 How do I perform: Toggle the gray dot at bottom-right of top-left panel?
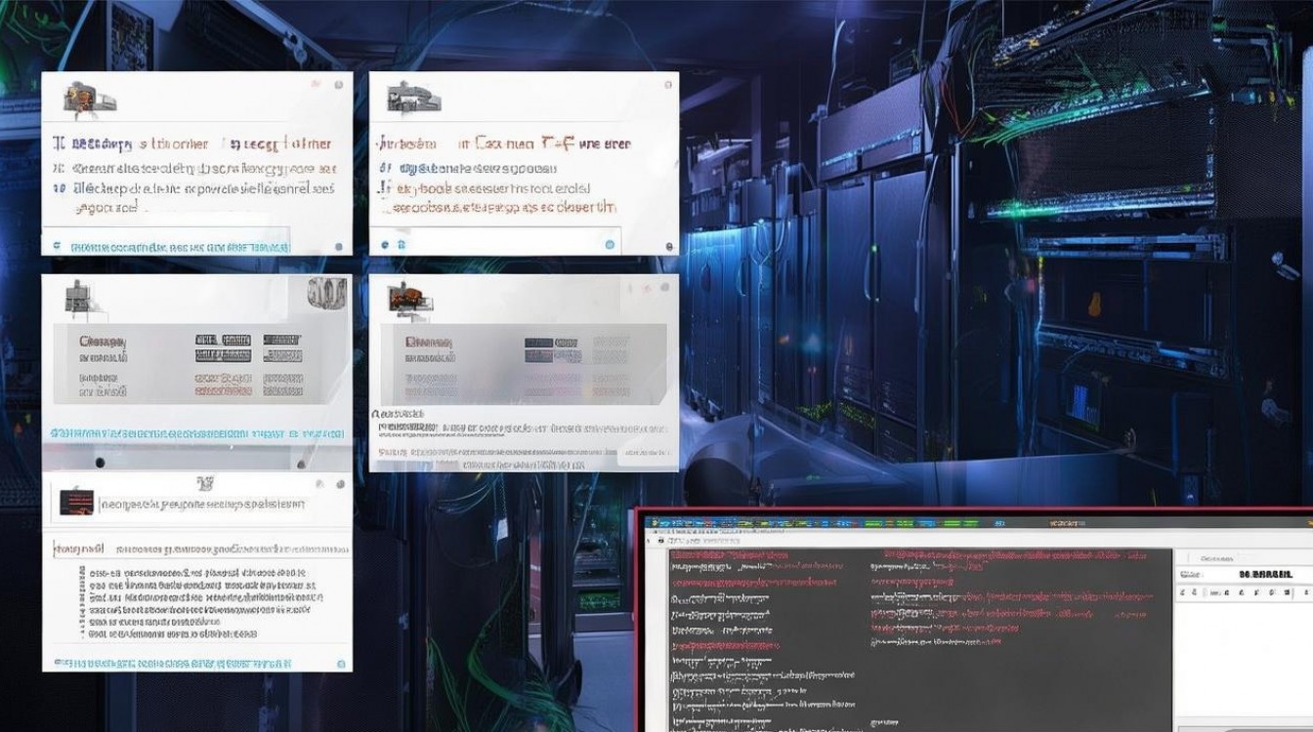pos(339,247)
